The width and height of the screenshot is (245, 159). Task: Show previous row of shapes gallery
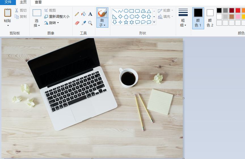[154, 11]
